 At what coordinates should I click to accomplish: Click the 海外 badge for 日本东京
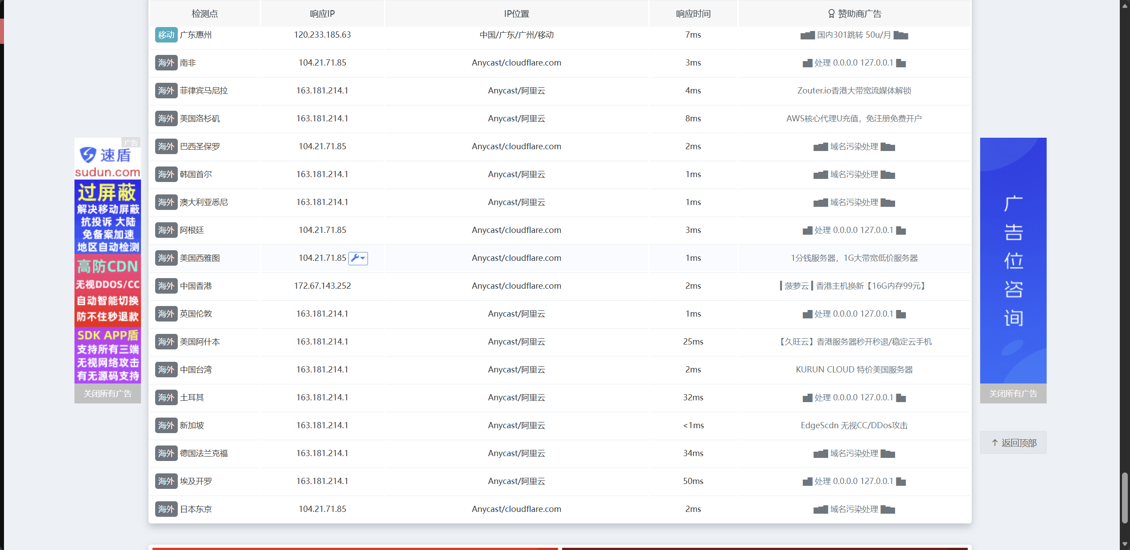point(166,509)
